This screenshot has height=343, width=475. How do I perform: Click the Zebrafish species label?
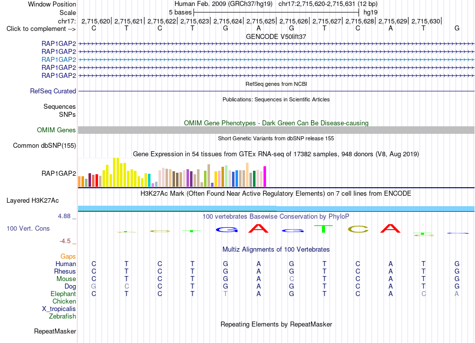[62, 316]
